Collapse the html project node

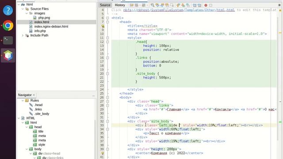(19, 4)
